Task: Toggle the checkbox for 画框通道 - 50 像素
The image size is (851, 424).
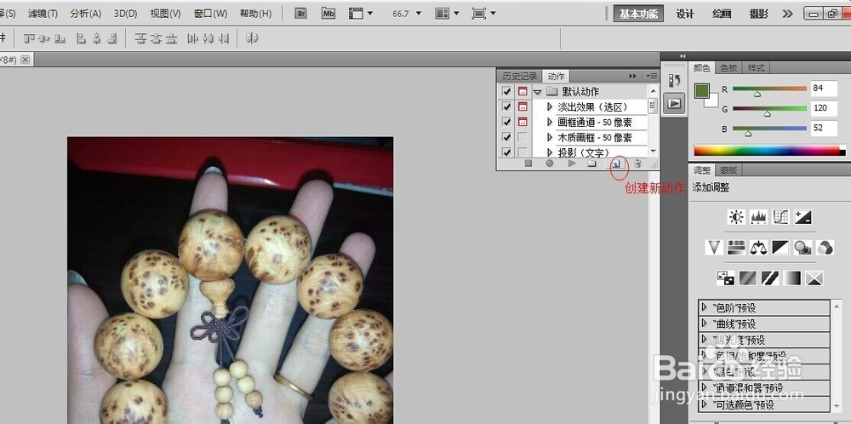Action: tap(507, 122)
